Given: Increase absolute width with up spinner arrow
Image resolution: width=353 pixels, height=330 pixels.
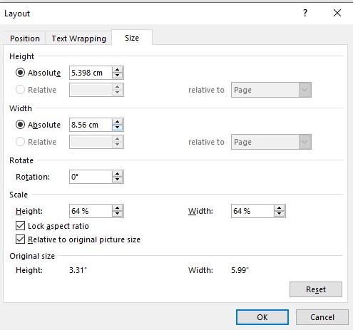Looking at the screenshot, I should (x=117, y=122).
